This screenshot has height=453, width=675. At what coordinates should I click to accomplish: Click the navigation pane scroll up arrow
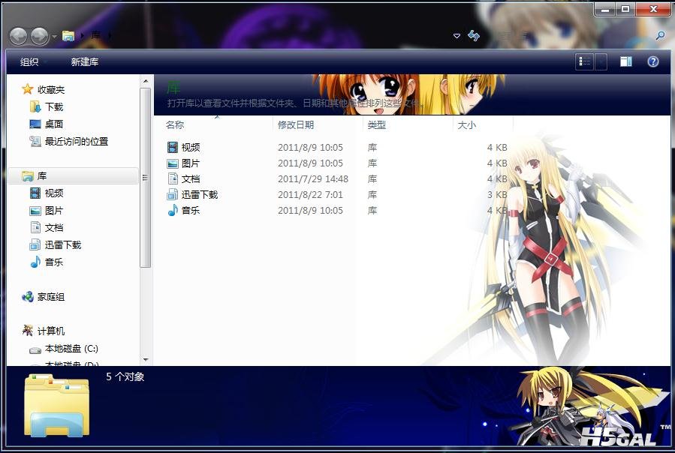click(146, 81)
